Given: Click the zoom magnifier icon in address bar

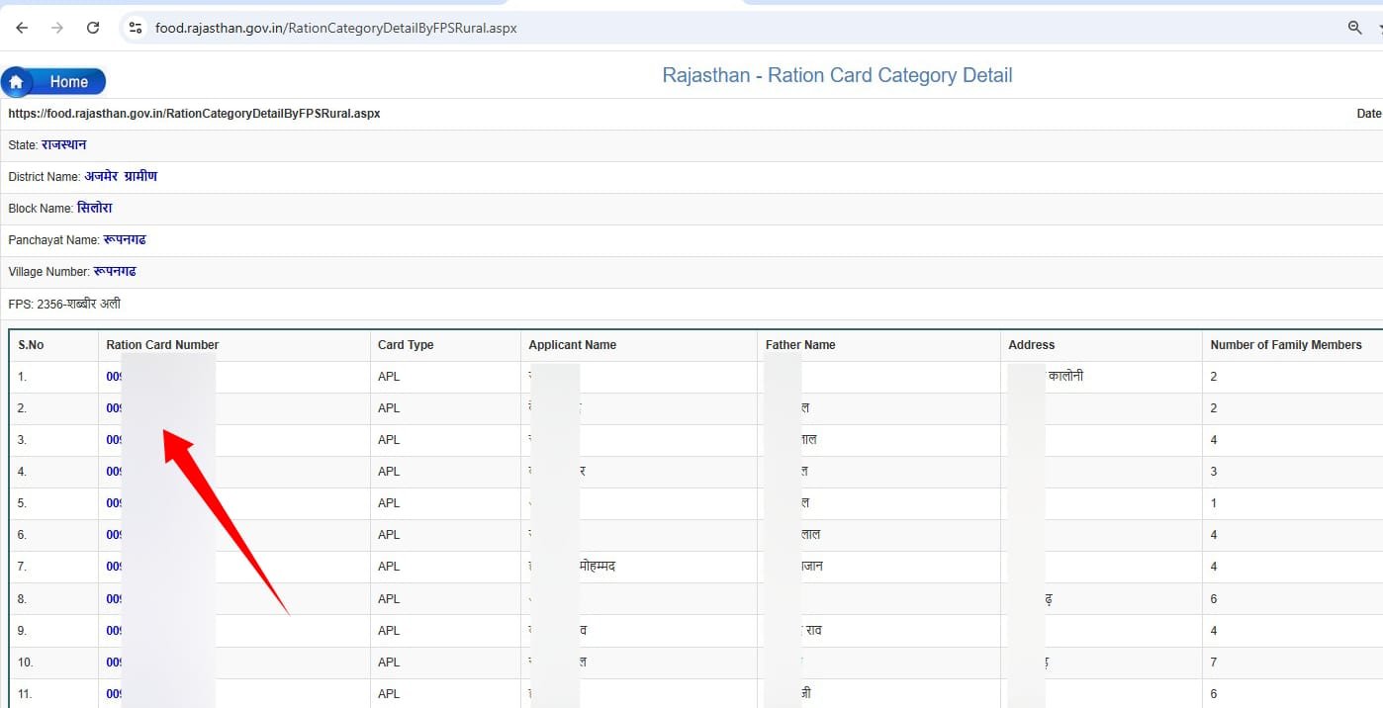Looking at the screenshot, I should pos(1354,28).
